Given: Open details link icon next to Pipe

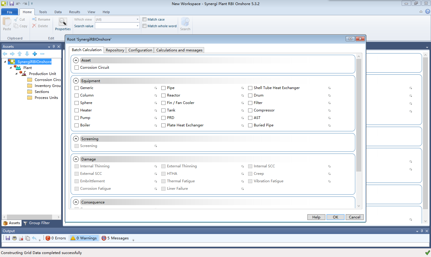Looking at the screenshot, I should click(242, 88).
